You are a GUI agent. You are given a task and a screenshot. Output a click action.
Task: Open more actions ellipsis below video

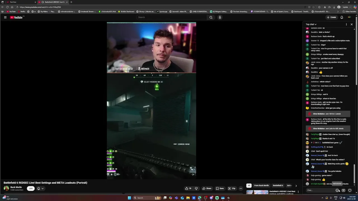coord(241,188)
